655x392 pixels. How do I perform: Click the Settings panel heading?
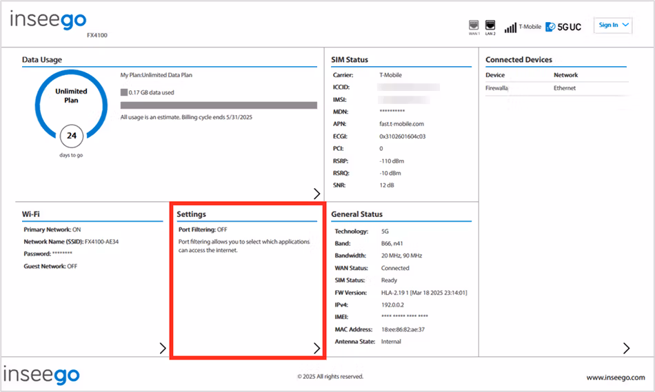(x=191, y=214)
